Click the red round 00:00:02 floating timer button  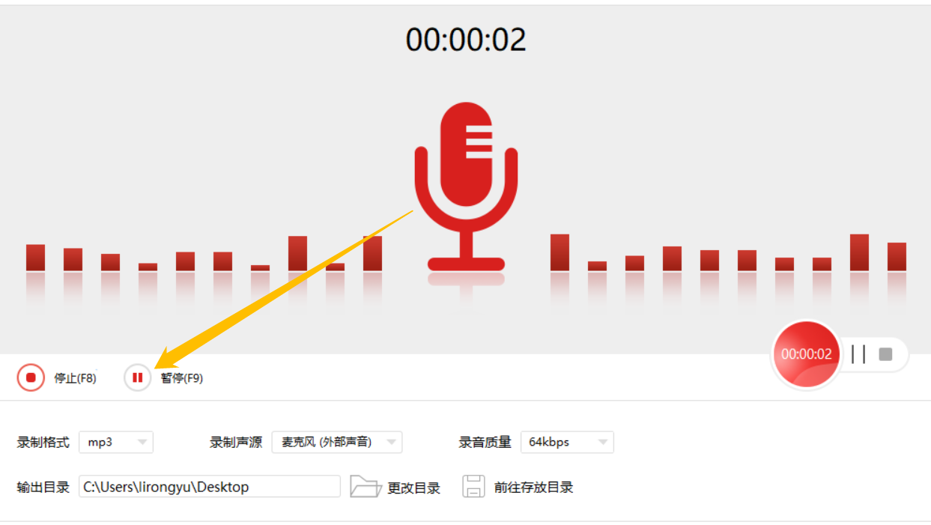coord(807,354)
